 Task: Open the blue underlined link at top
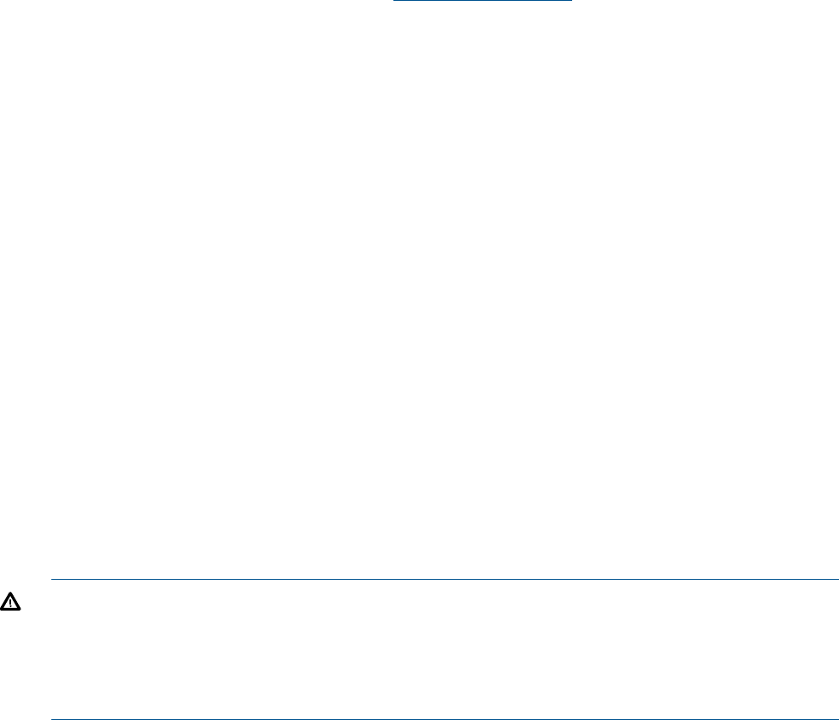(x=482, y=1)
